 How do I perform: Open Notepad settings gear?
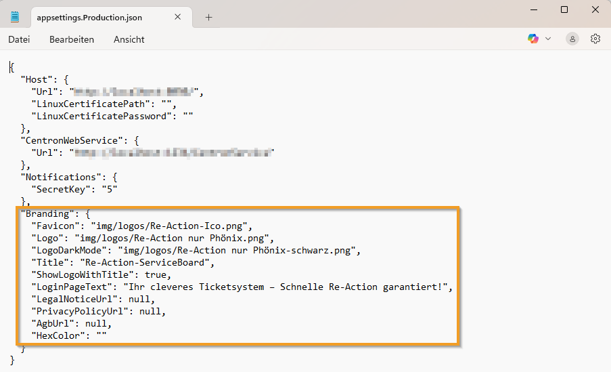[595, 39]
